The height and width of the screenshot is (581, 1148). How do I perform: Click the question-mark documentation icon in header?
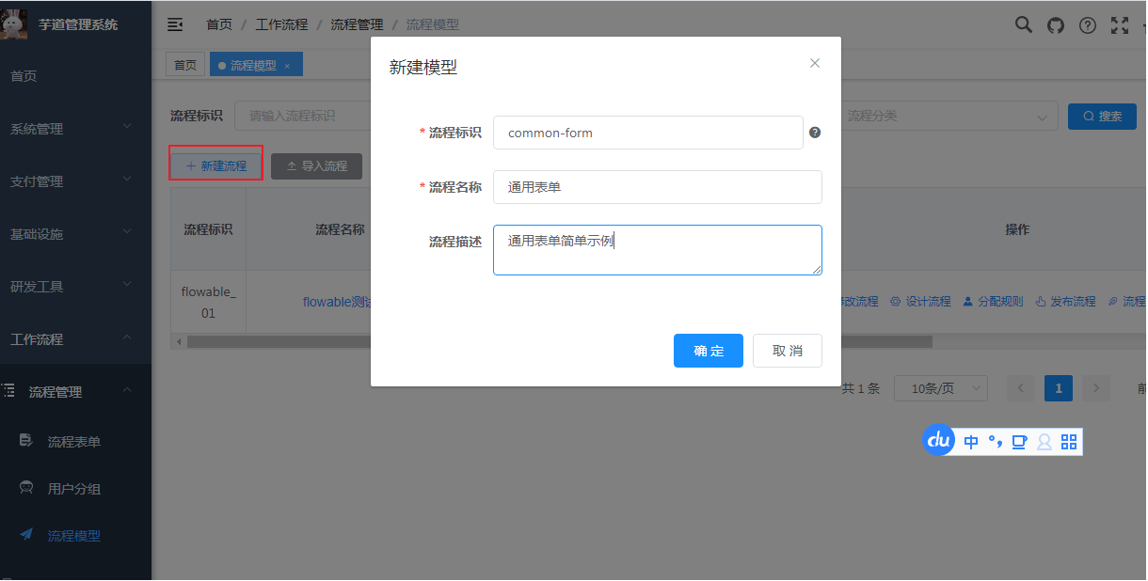(x=1087, y=25)
